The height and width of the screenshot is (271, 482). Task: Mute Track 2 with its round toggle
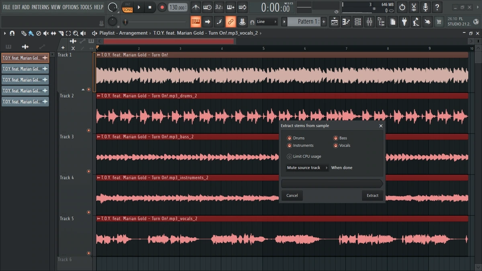point(89,130)
